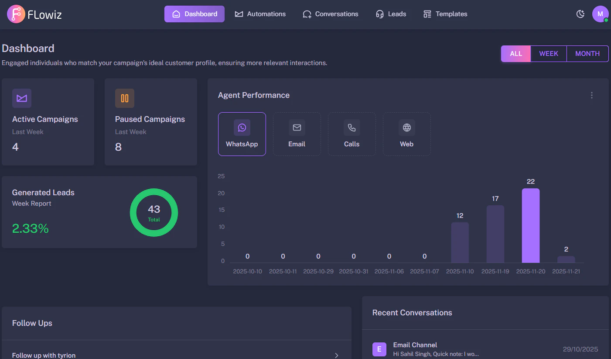611x359 pixels.
Task: Select the WhatsApp channel icon
Action: tap(242, 128)
